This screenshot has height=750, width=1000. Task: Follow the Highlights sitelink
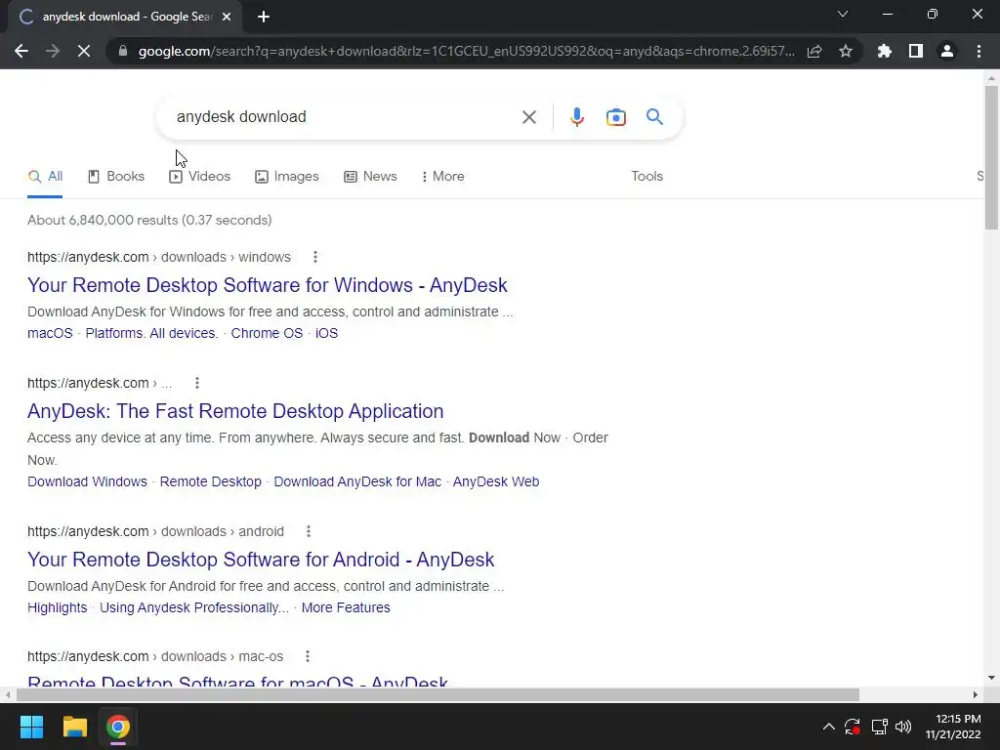[58, 607]
